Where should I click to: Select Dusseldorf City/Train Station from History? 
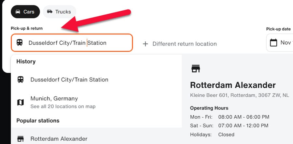coord(69,79)
